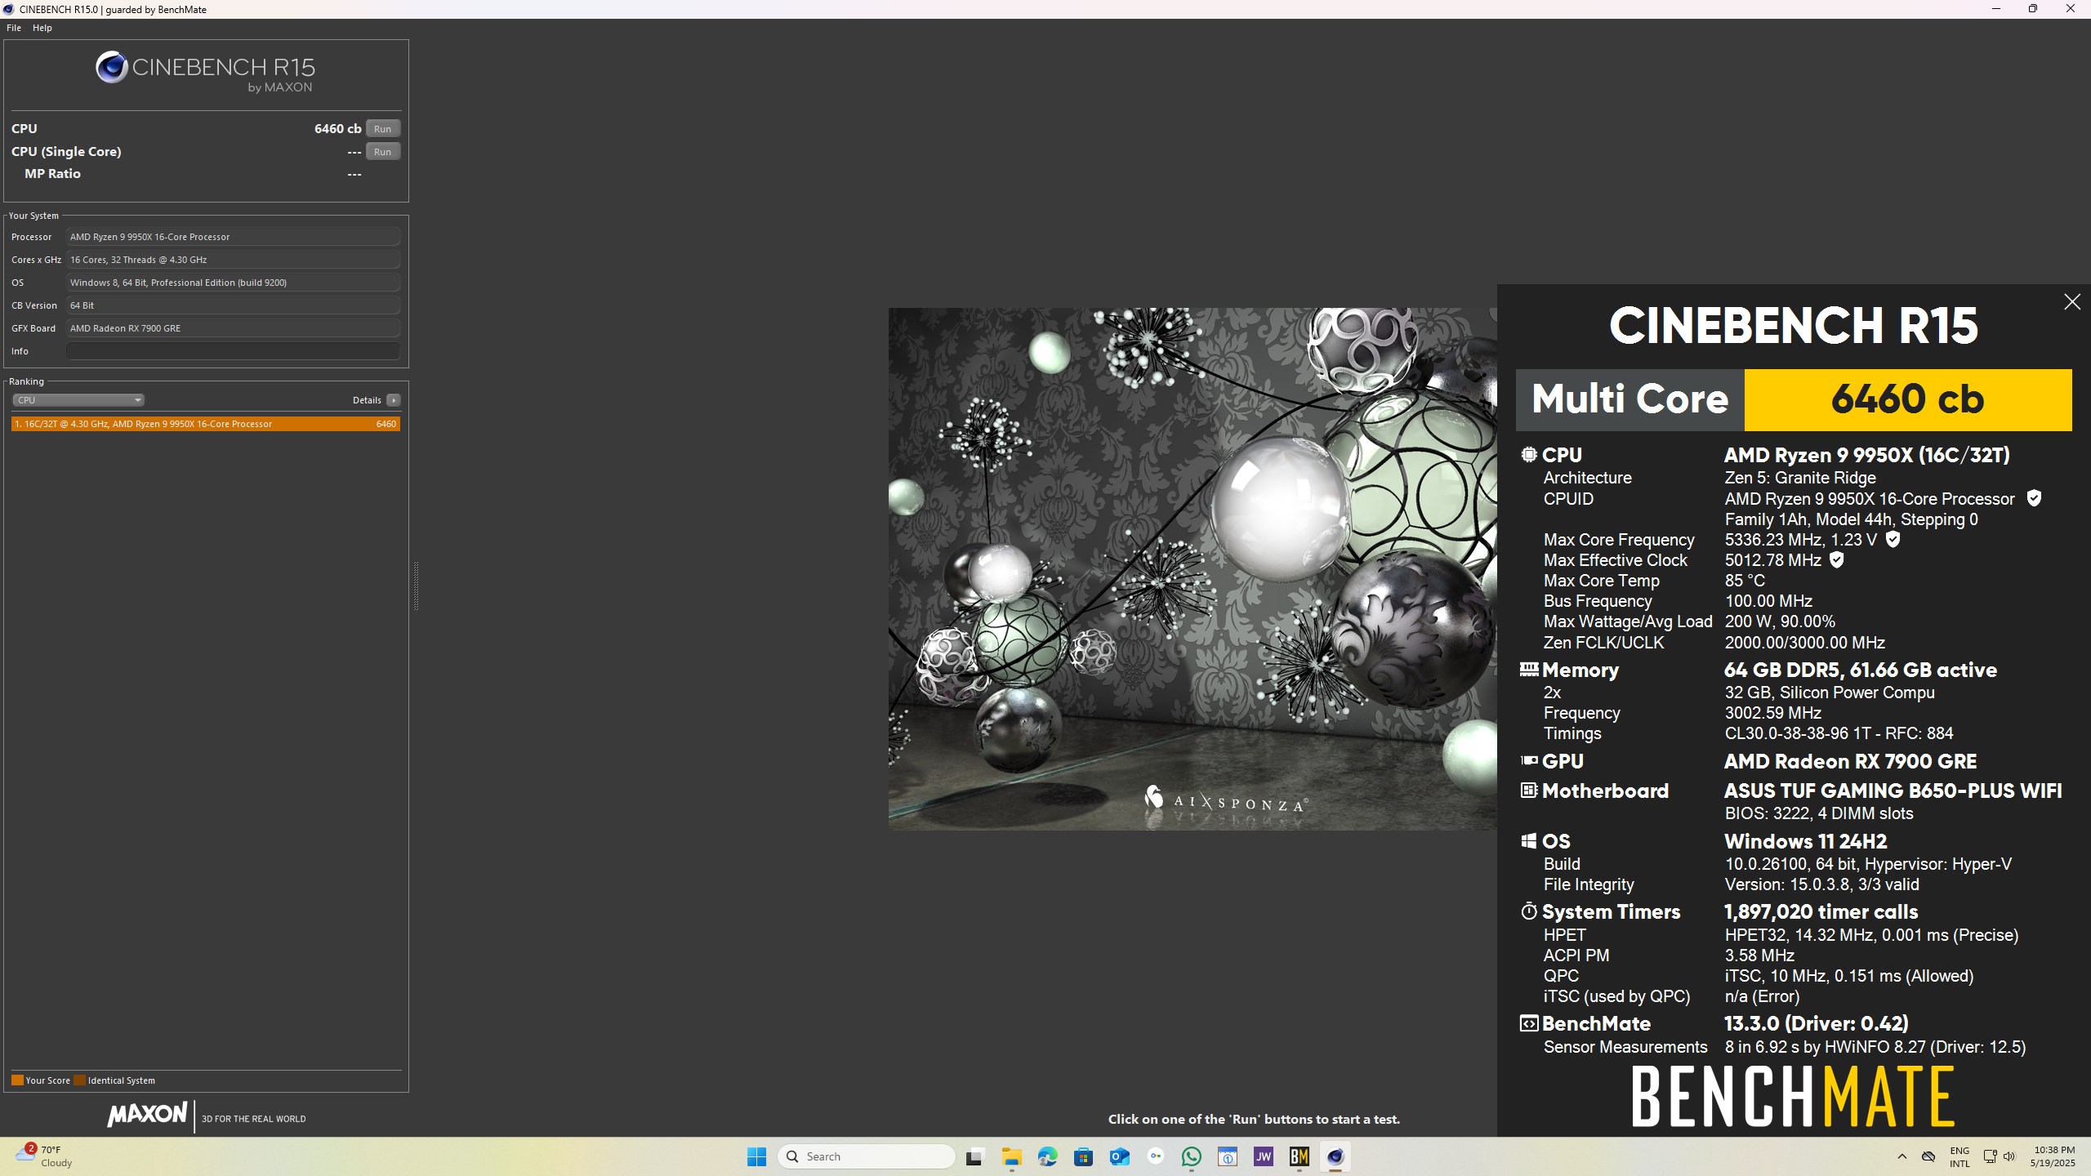This screenshot has height=1176, width=2091.
Task: Open the Windows Start menu
Action: (757, 1156)
